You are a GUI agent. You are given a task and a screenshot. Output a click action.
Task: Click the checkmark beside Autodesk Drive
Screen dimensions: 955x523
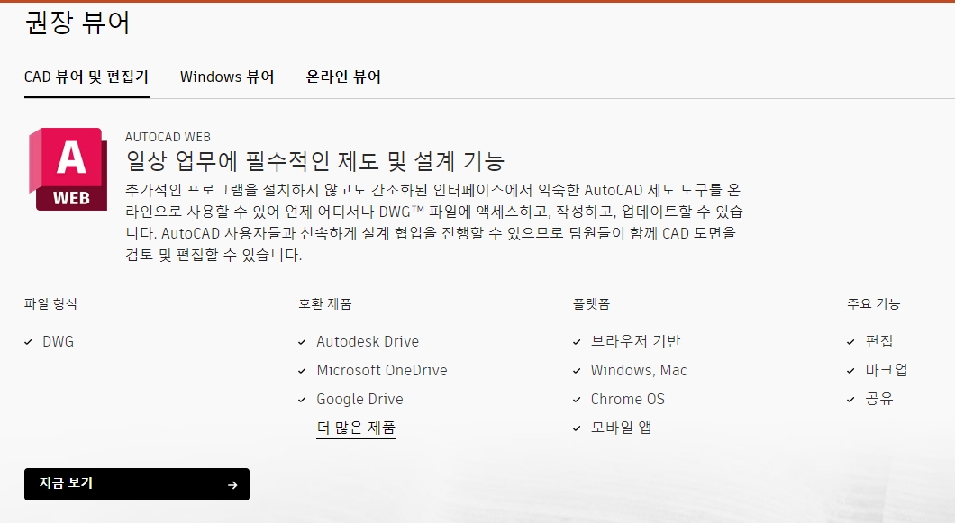click(x=302, y=342)
